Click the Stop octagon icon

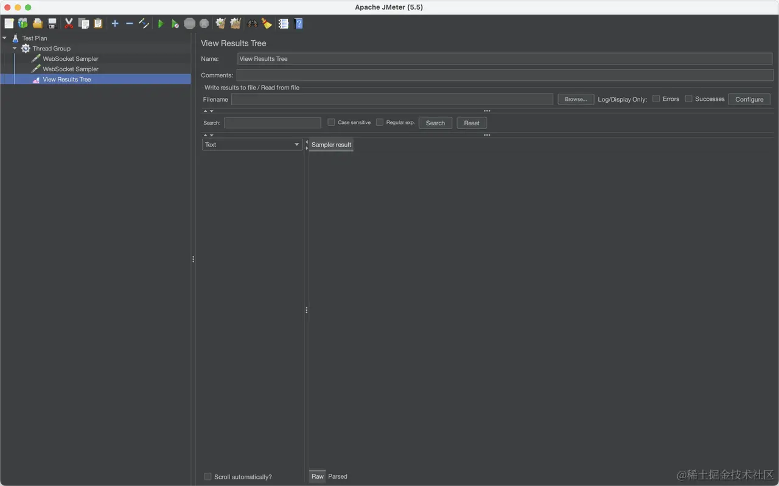(190, 24)
